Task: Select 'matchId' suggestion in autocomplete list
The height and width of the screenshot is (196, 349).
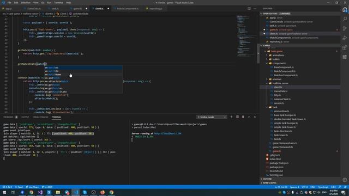Action: pyautogui.click(x=83, y=71)
